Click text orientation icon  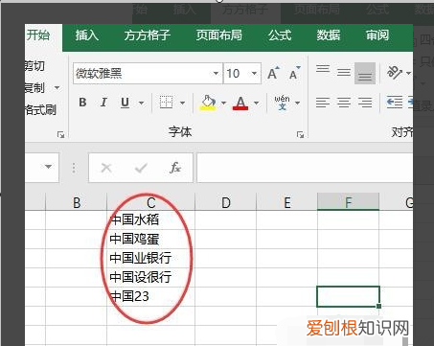(394, 73)
